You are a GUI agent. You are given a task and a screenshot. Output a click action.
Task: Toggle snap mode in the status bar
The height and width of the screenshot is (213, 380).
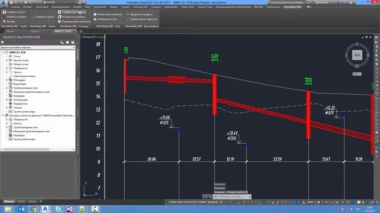(x=226, y=202)
